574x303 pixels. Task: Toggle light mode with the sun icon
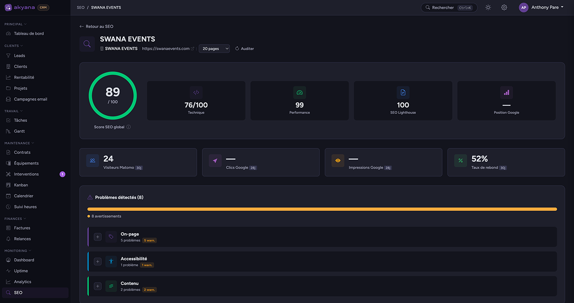point(488,7)
